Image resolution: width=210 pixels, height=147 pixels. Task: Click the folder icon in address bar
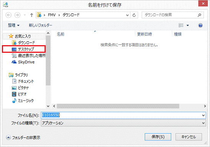(x=39, y=15)
